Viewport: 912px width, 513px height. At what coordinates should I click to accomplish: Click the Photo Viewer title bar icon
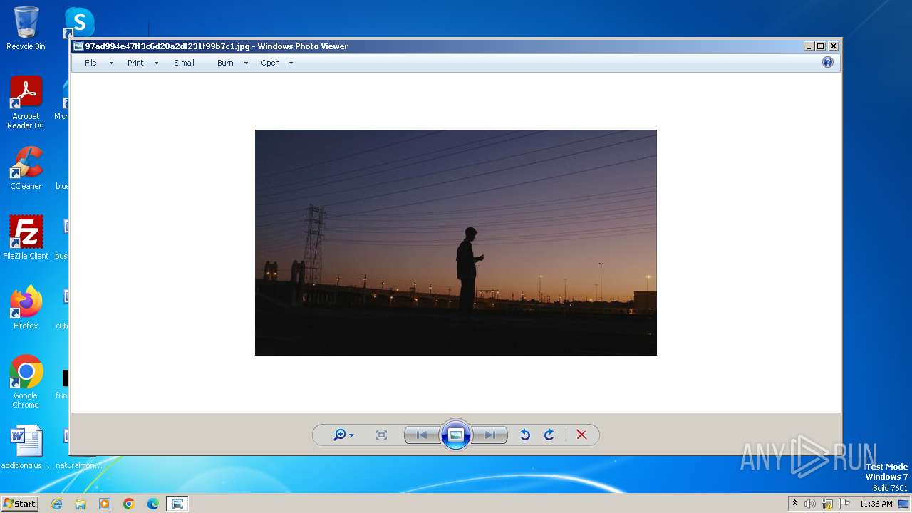(x=78, y=46)
